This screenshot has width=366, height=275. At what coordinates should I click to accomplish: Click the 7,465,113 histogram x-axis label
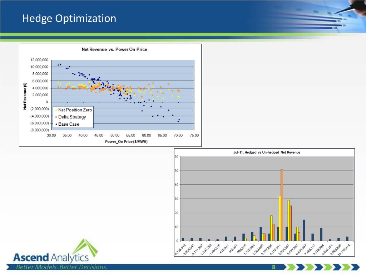click(x=310, y=250)
